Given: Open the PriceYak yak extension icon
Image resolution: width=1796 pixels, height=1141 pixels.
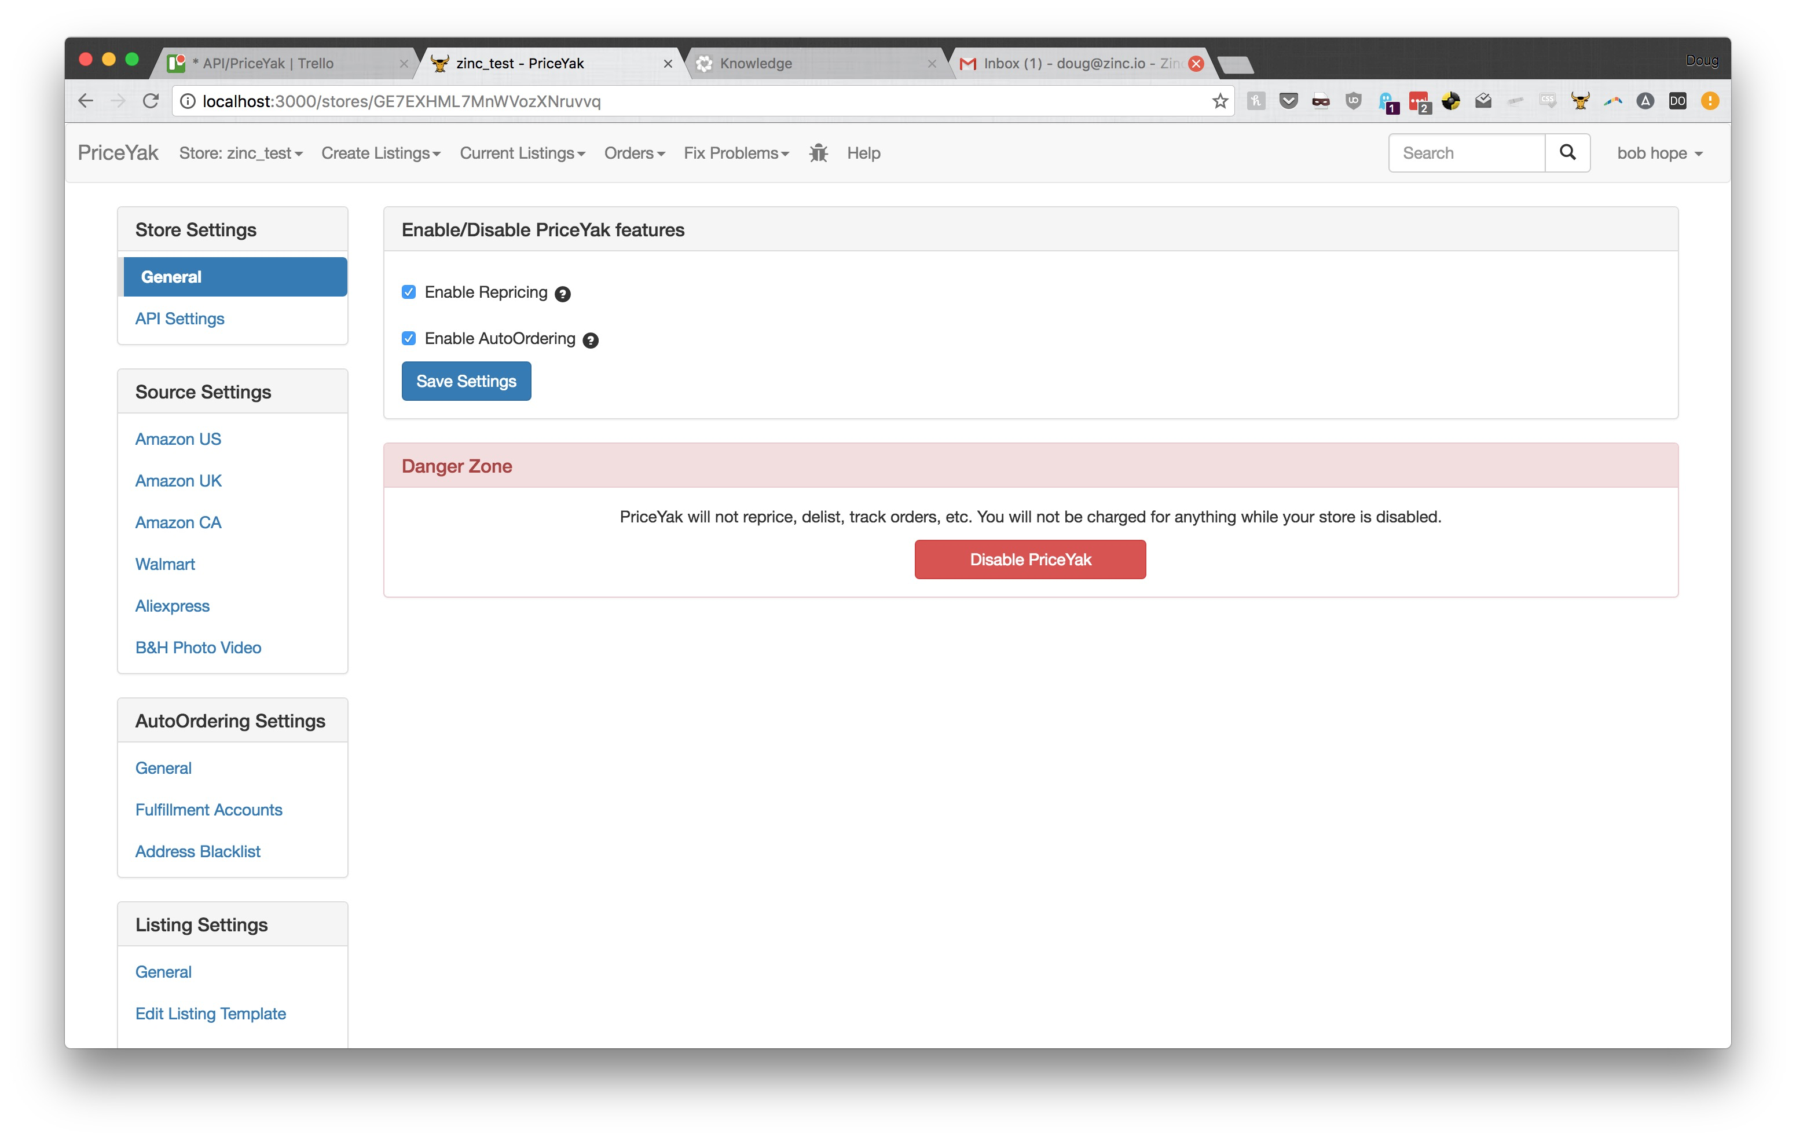Looking at the screenshot, I should [1579, 101].
